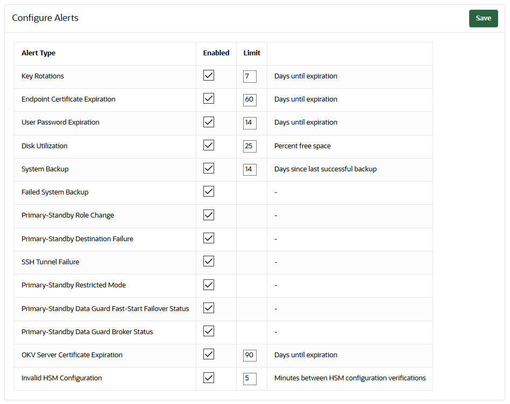Image resolution: width=510 pixels, height=404 pixels.
Task: Enable the Invalid HSM Configuration alert
Action: (208, 378)
